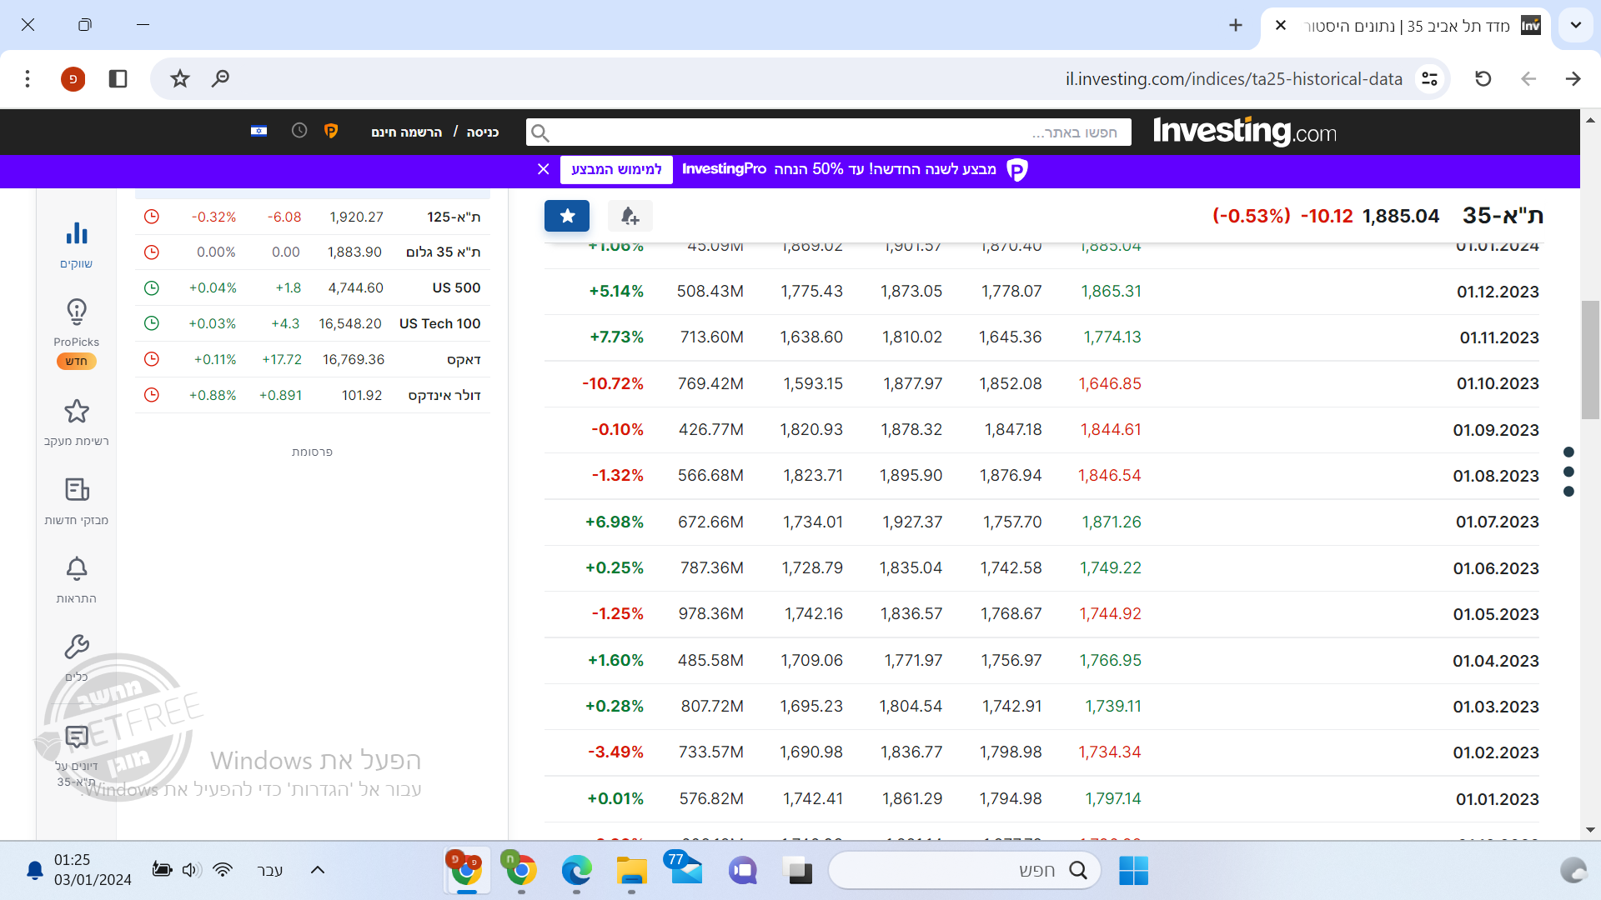Click the star watchlist button for ת"א-35

567,217
